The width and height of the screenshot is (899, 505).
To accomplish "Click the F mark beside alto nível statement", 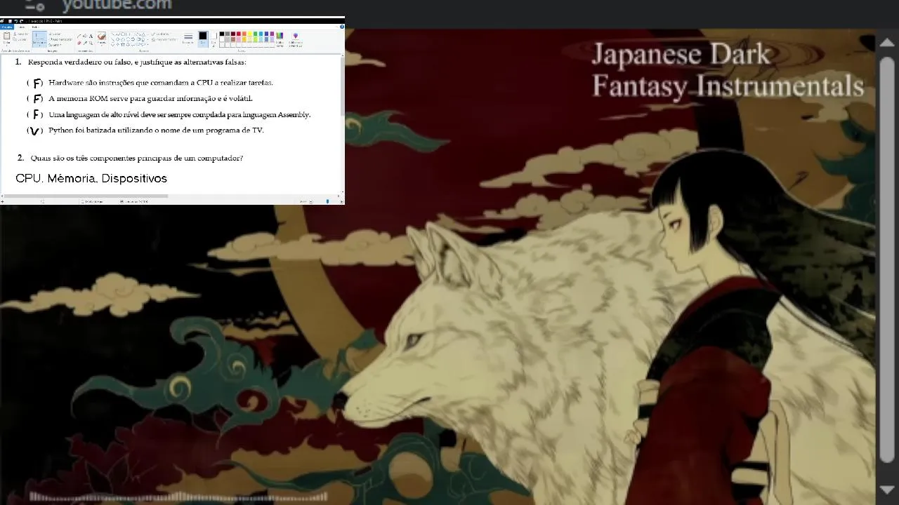I will click(37, 114).
